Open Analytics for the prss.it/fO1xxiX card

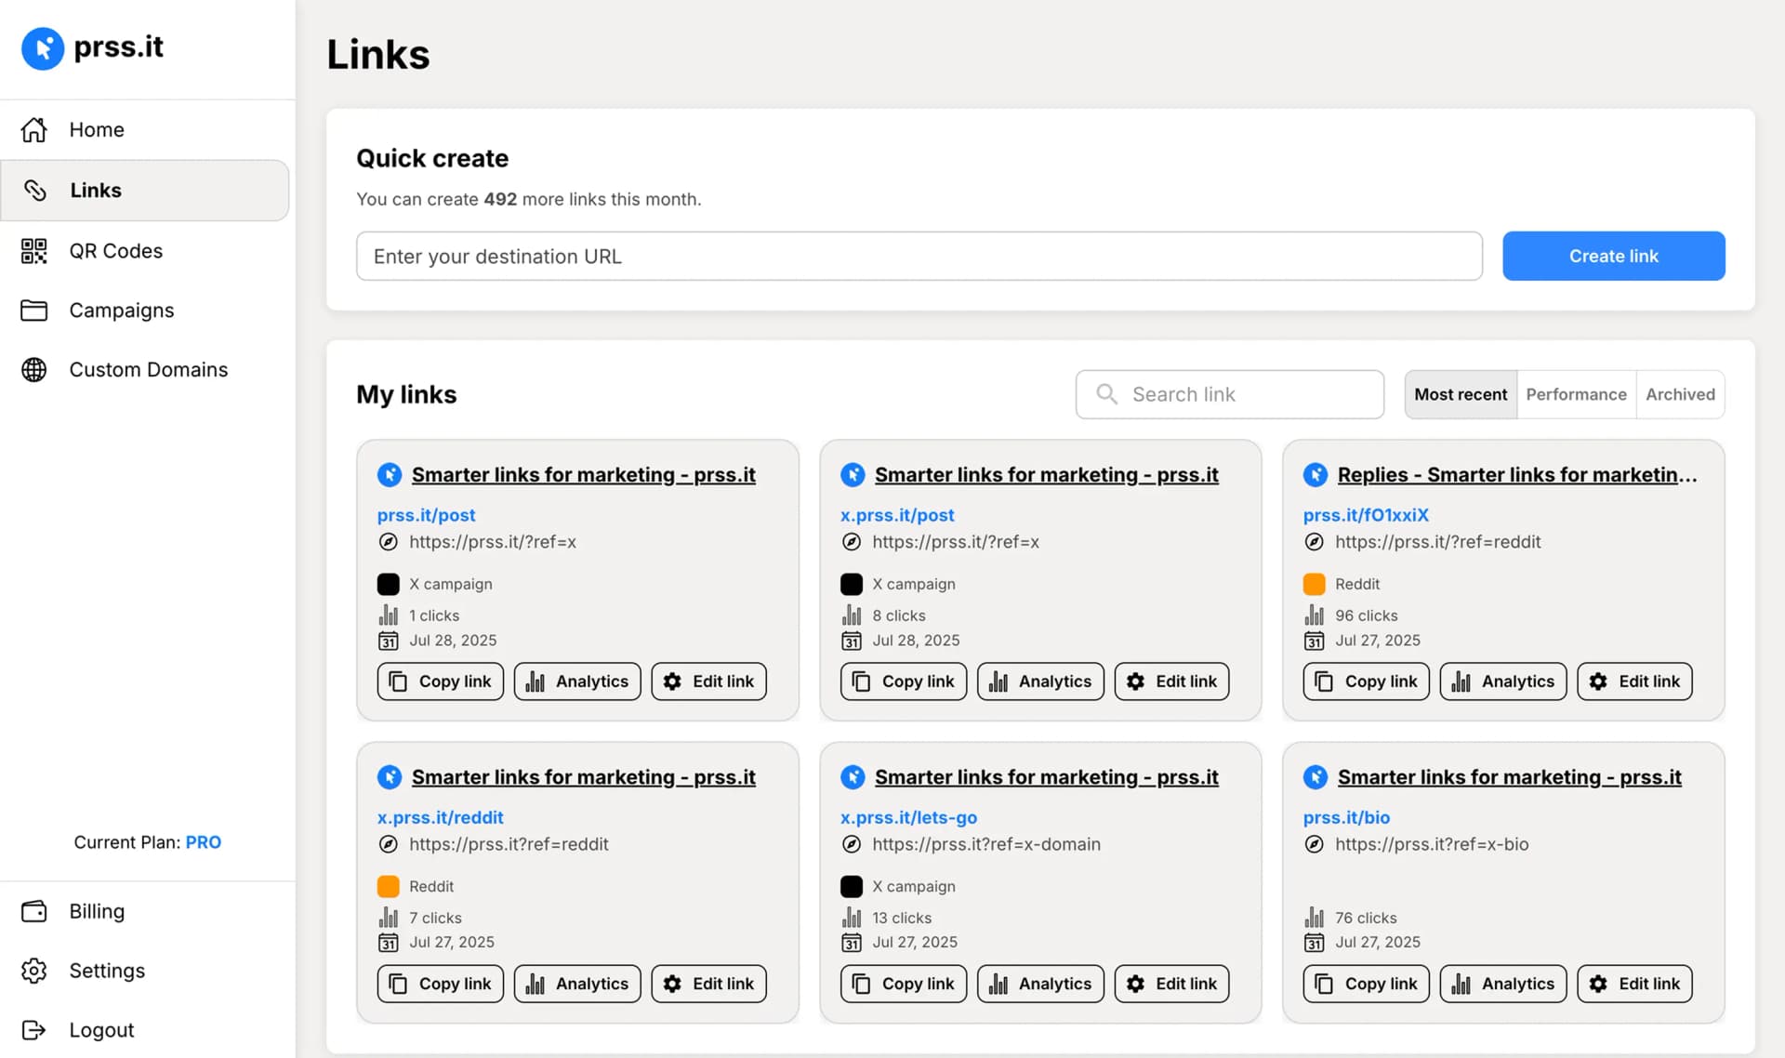coord(1502,682)
